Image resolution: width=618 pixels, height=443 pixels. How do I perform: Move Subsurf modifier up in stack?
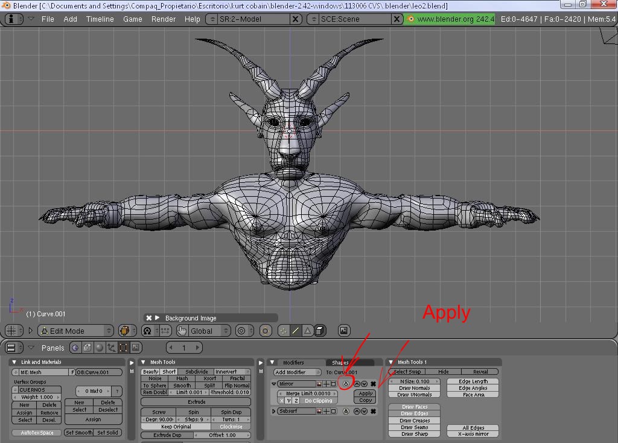(357, 412)
